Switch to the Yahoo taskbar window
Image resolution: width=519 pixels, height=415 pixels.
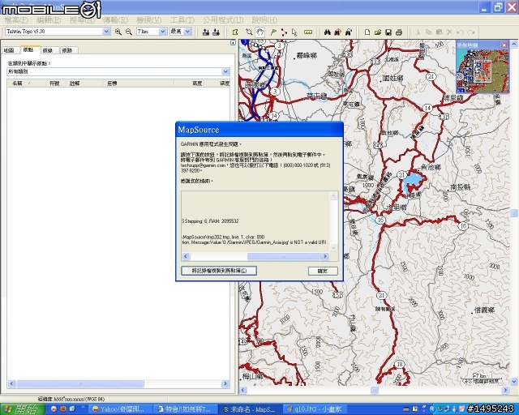pyautogui.click(x=119, y=409)
